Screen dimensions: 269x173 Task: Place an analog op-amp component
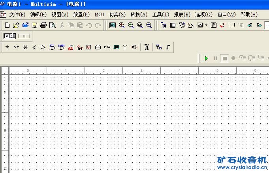click(43, 47)
